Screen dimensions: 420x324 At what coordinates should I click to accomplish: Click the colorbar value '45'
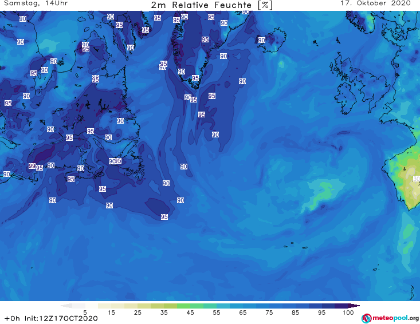coord(190,313)
